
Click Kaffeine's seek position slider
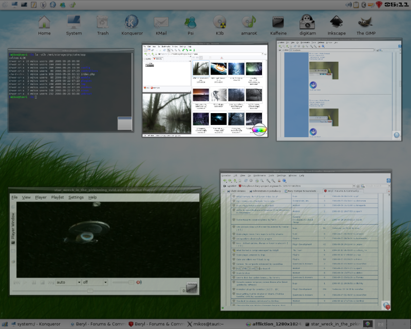[96, 290]
